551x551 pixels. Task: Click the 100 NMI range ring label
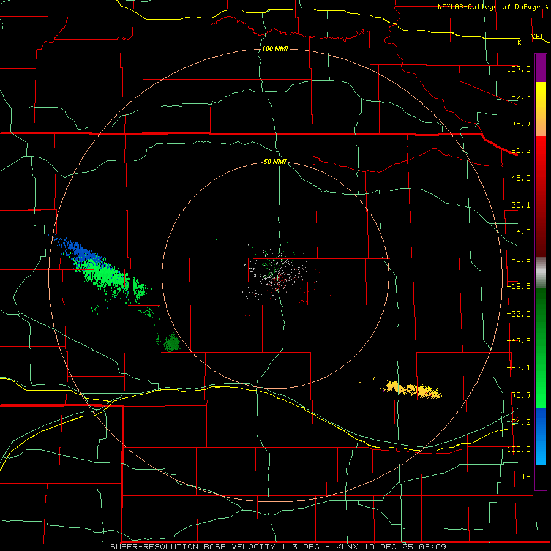(275, 48)
